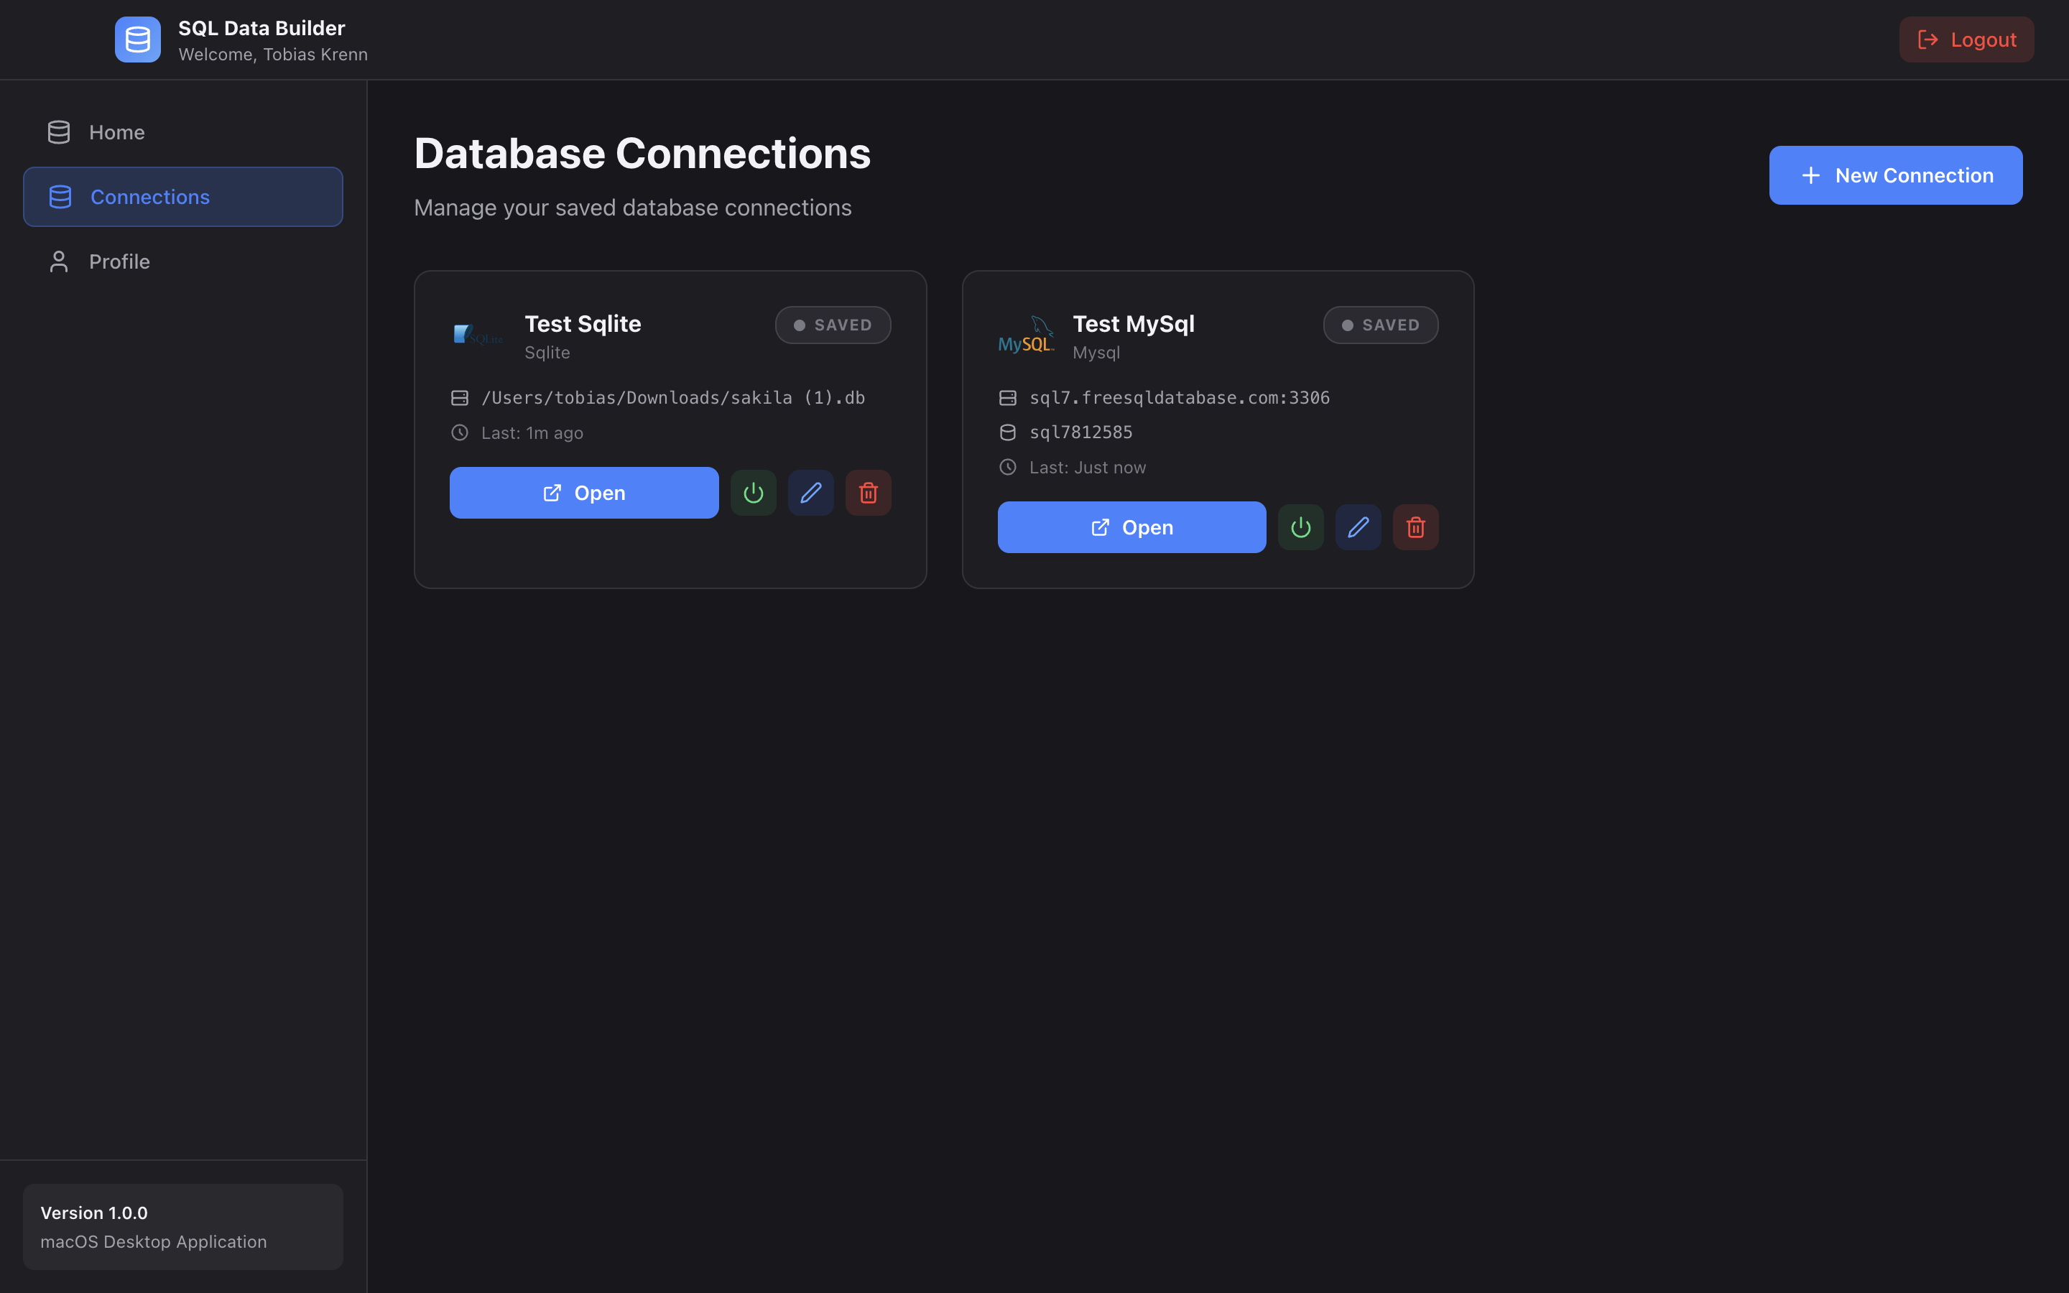This screenshot has height=1293, width=2069.
Task: Click the SQL Data Builder database logo
Action: click(x=138, y=40)
